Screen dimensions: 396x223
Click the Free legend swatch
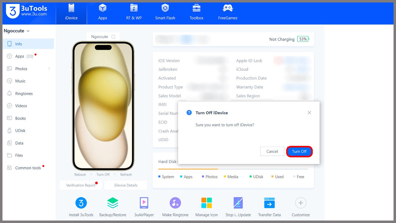pyautogui.click(x=294, y=177)
